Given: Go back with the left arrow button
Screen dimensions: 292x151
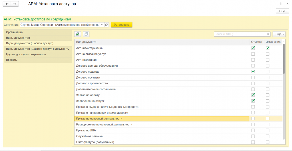Looking at the screenshot, I should pyautogui.click(x=7, y=4).
